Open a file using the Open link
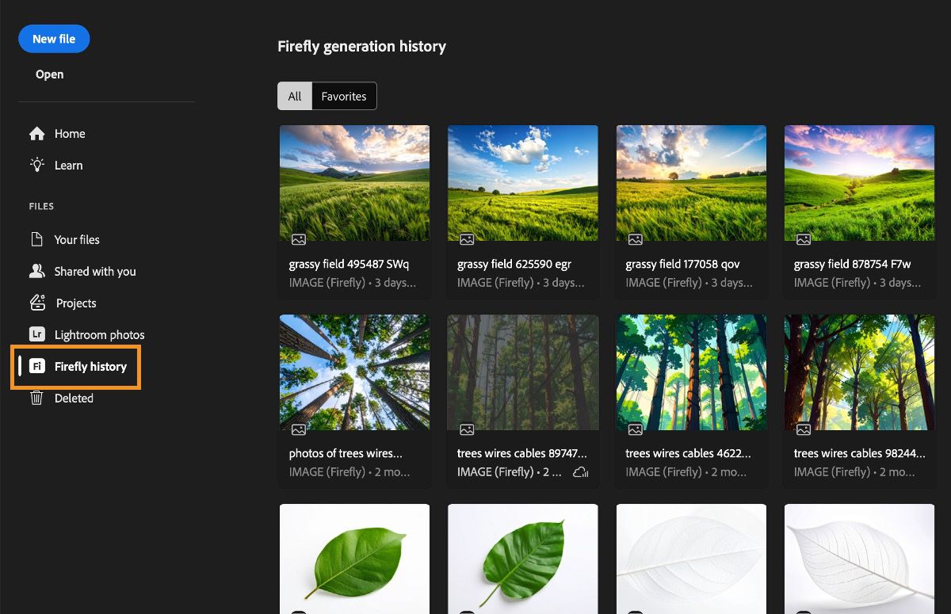 [49, 74]
